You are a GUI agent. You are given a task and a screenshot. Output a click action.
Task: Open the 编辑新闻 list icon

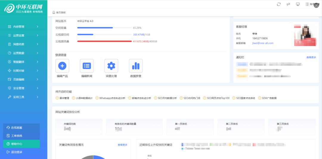point(87,66)
